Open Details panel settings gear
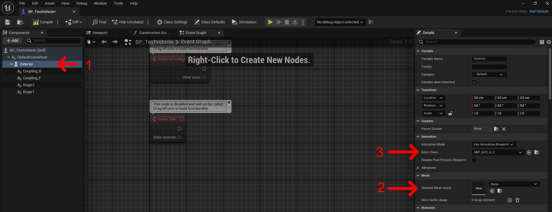Viewport: 552px width, 212px height. tap(549, 42)
